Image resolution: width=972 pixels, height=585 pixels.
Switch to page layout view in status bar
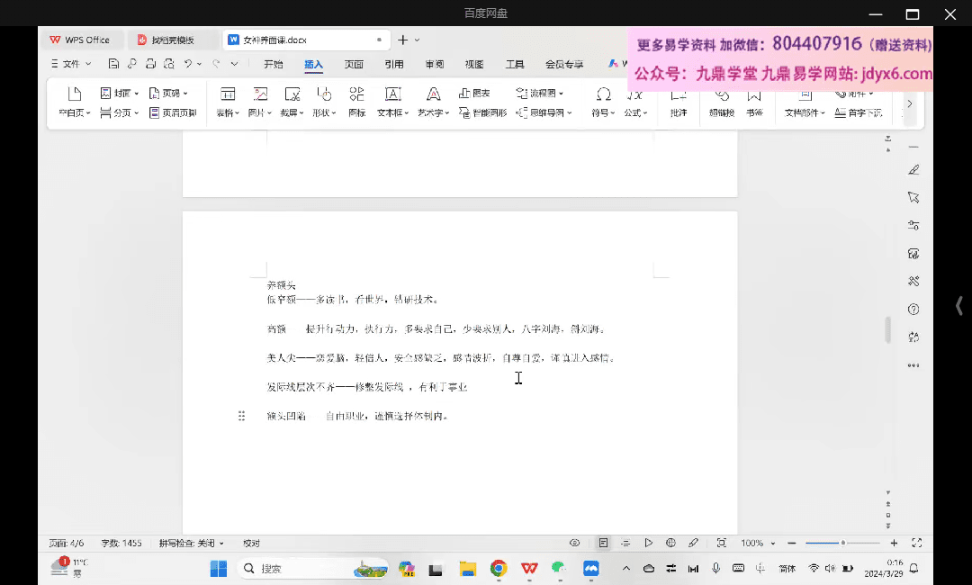(603, 543)
